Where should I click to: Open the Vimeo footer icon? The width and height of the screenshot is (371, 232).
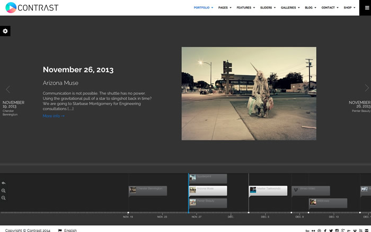pos(355,230)
